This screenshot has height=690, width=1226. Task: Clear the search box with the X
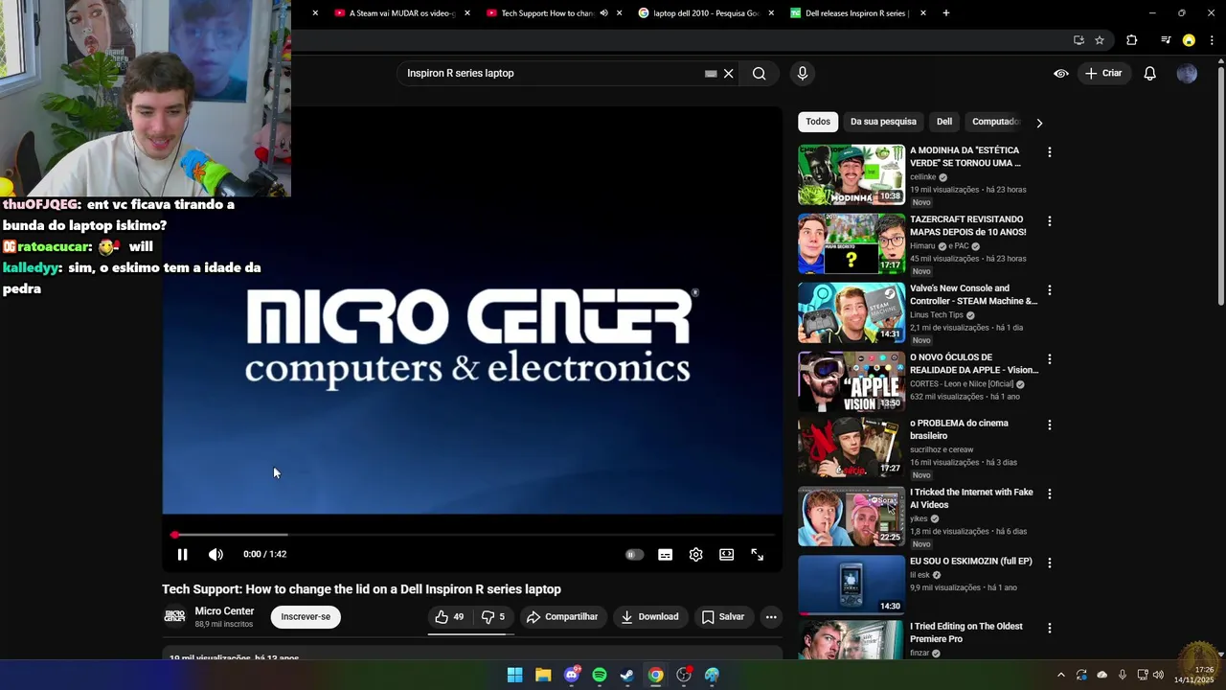pyautogui.click(x=728, y=73)
